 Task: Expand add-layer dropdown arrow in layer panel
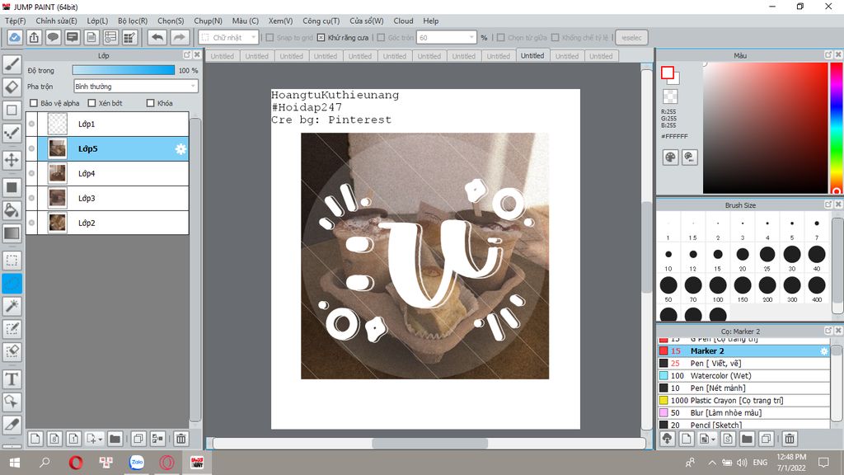click(100, 440)
